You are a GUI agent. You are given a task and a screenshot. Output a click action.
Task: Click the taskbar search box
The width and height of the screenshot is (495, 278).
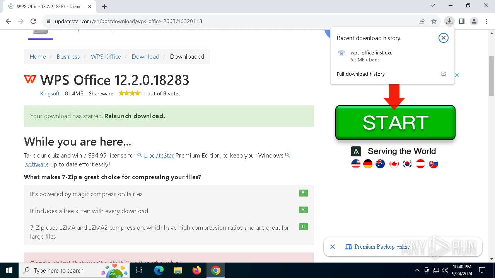pos(75,270)
